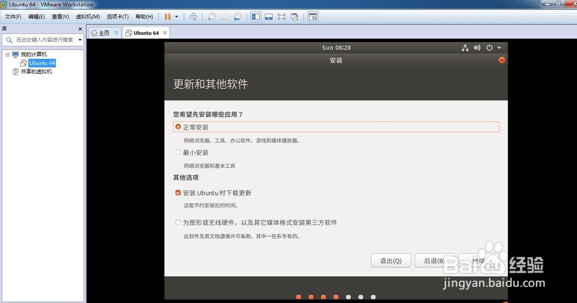The image size is (577, 303).
Task: Select 我的计算机 in the library tree
Action: 33,54
